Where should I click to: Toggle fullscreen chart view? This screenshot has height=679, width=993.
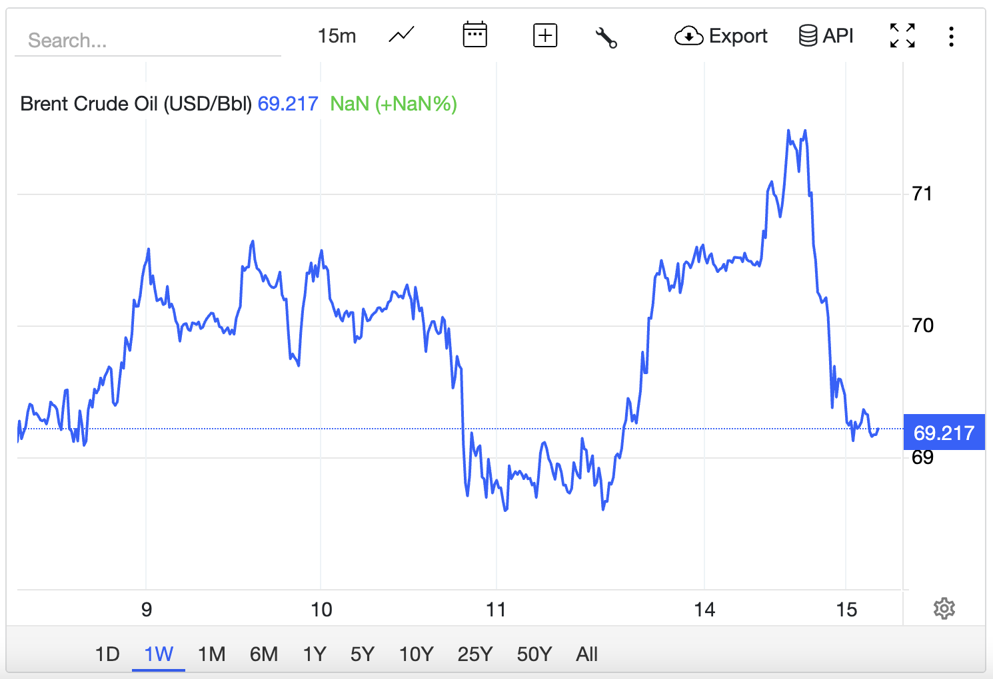[x=902, y=35]
